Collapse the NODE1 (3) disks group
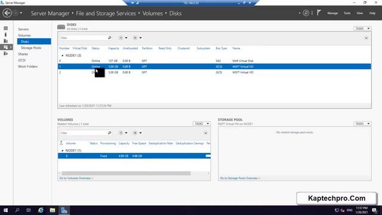The image size is (382, 215). pos(62,56)
